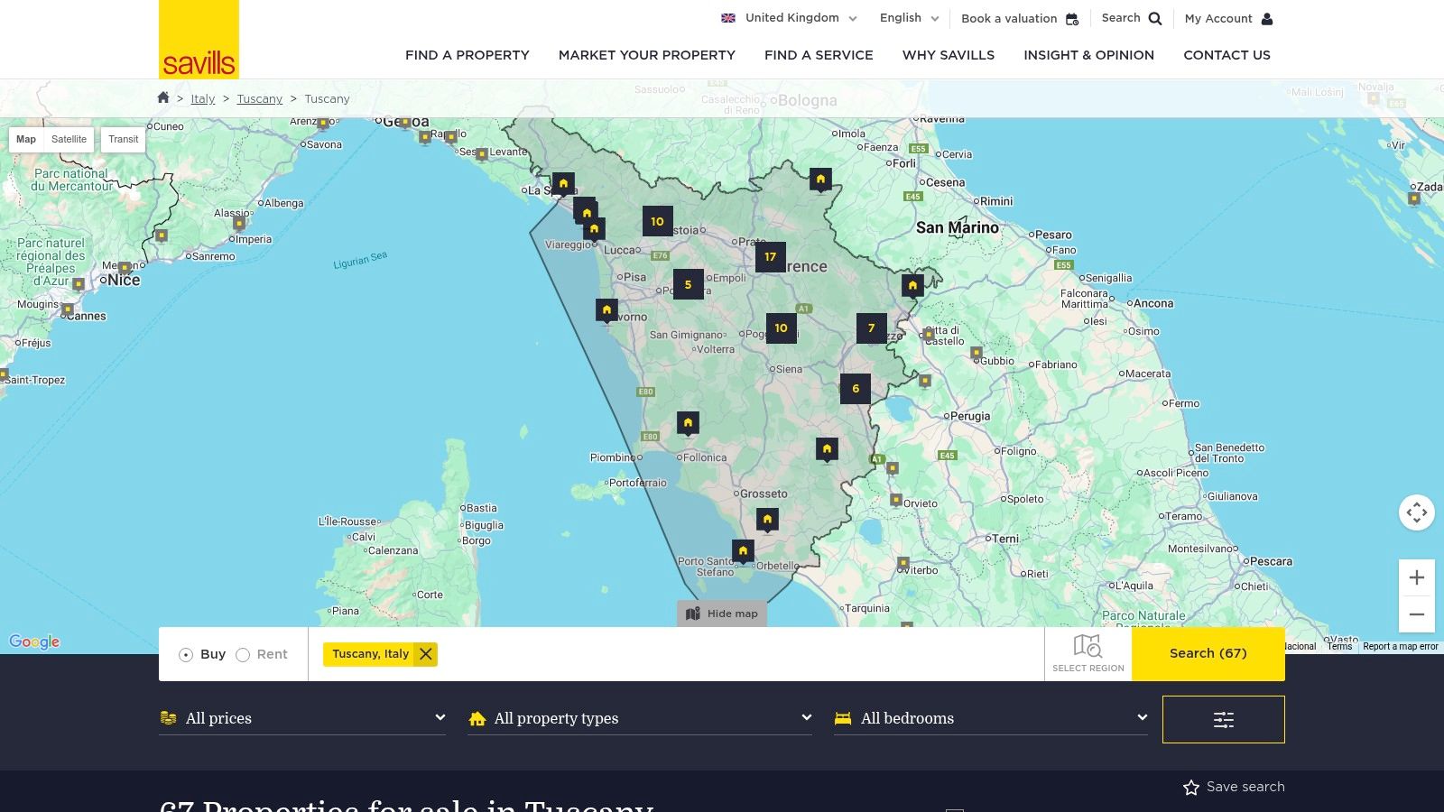Screen dimensions: 1444x812
Task: Open the United Kingdom country selector
Action: tap(789, 18)
